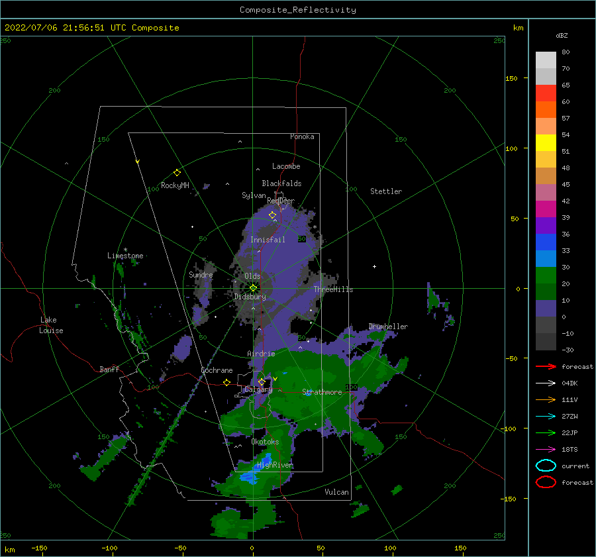Select the magenta 39-42 dBZ color swatch

(x=546, y=209)
